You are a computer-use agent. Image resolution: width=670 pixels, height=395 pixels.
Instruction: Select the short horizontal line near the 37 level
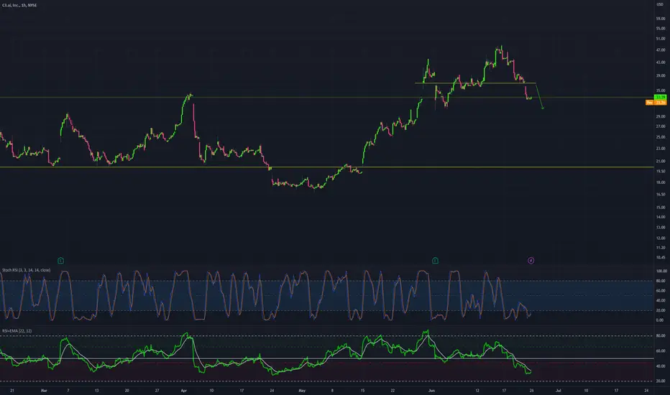475,83
